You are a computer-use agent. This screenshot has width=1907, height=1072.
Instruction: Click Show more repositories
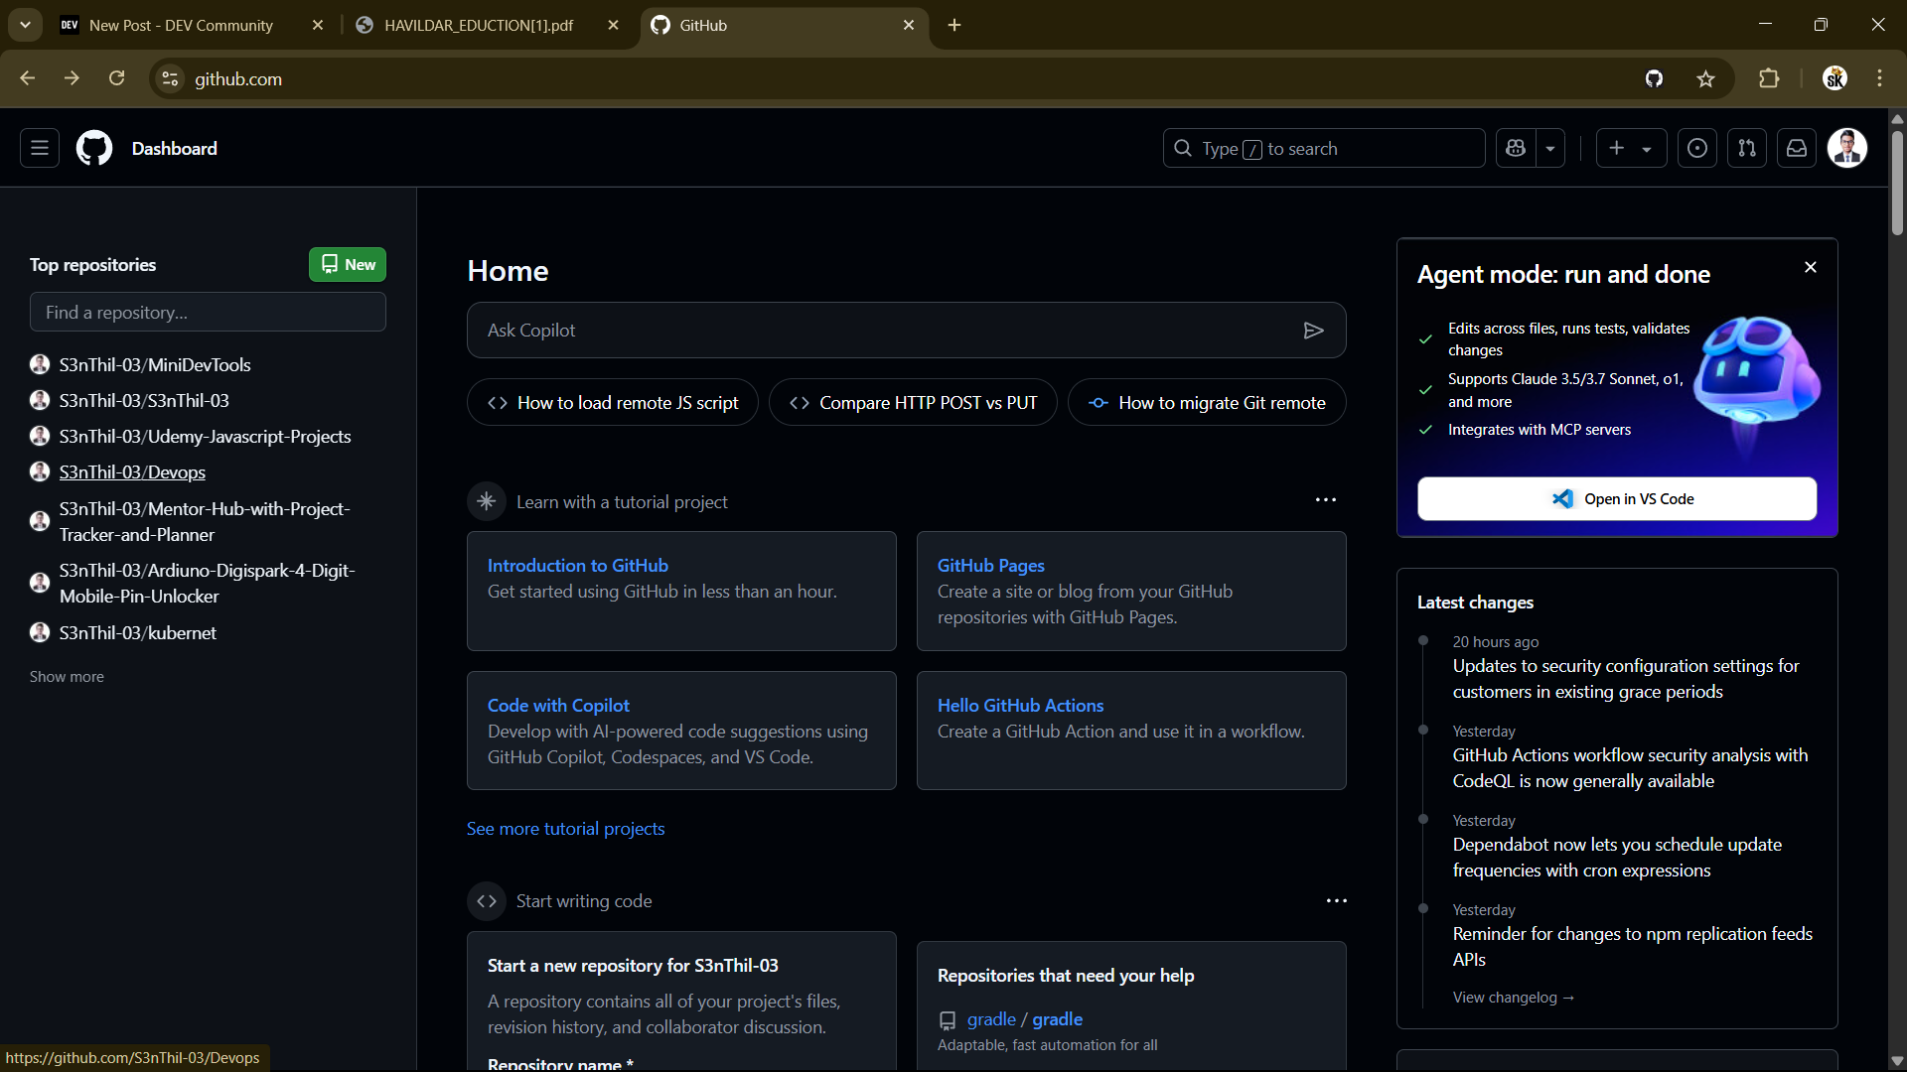pyautogui.click(x=67, y=676)
